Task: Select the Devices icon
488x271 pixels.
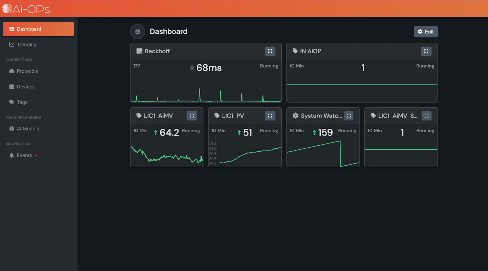Action: tap(11, 87)
